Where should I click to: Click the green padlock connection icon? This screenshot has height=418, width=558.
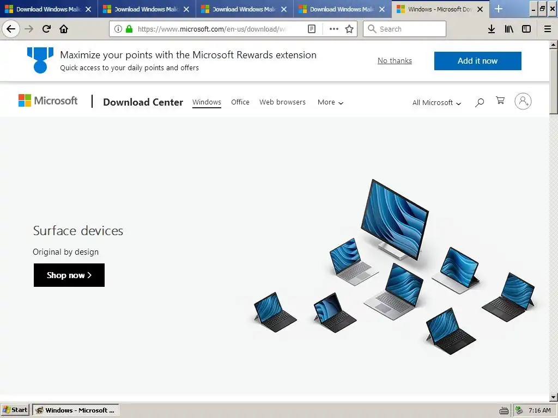click(x=129, y=29)
